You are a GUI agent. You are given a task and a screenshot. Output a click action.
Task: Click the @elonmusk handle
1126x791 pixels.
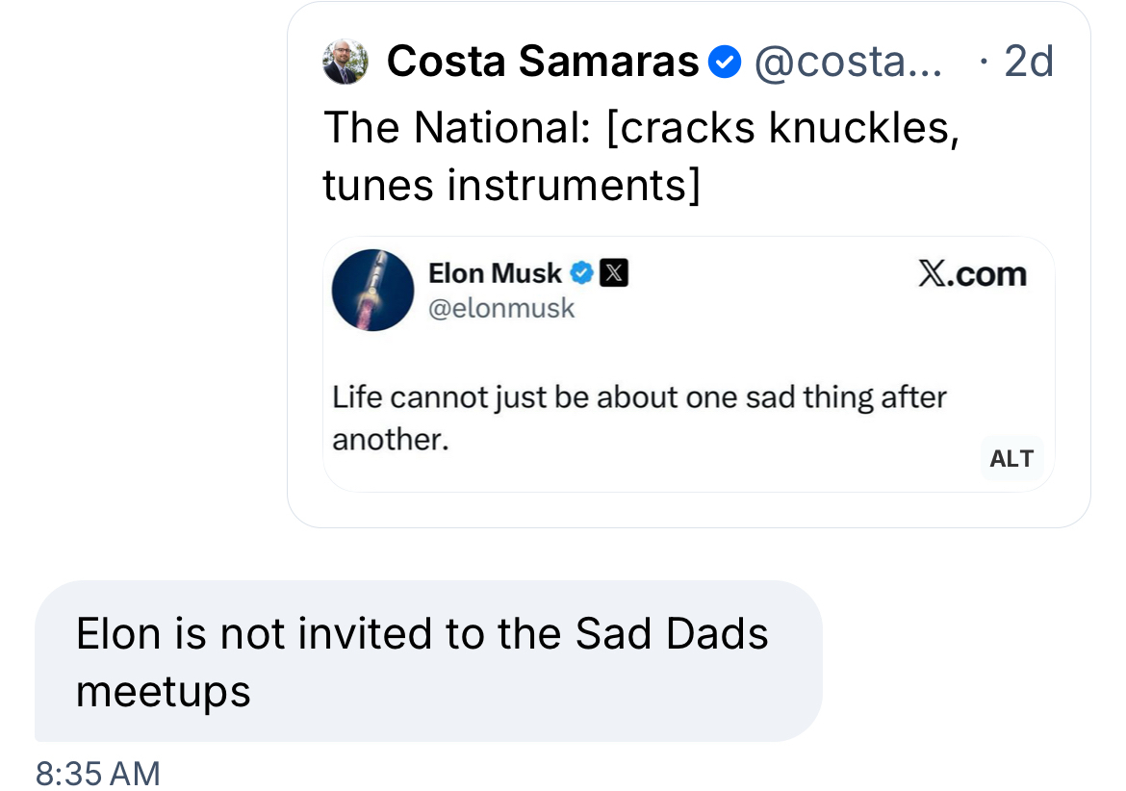coord(501,309)
